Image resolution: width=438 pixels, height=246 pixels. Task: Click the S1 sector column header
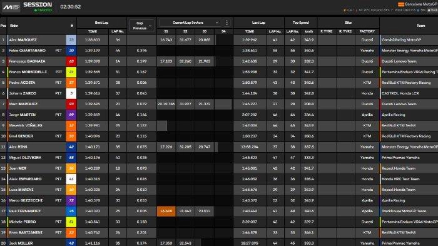[x=166, y=31]
